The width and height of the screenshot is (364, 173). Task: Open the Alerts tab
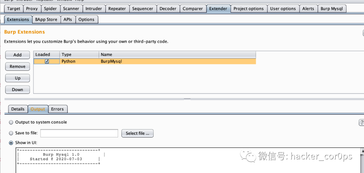coord(308,8)
